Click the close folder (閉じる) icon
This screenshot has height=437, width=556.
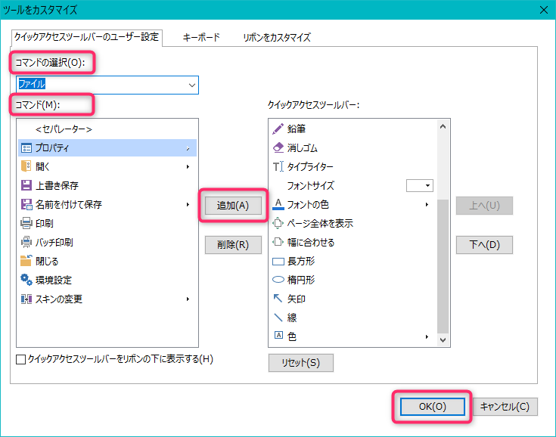click(26, 261)
